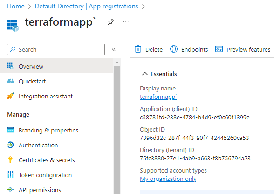Image resolution: width=274 pixels, height=194 pixels.
Task: Navigate to Default Directory | App registrations
Action: pos(87,7)
